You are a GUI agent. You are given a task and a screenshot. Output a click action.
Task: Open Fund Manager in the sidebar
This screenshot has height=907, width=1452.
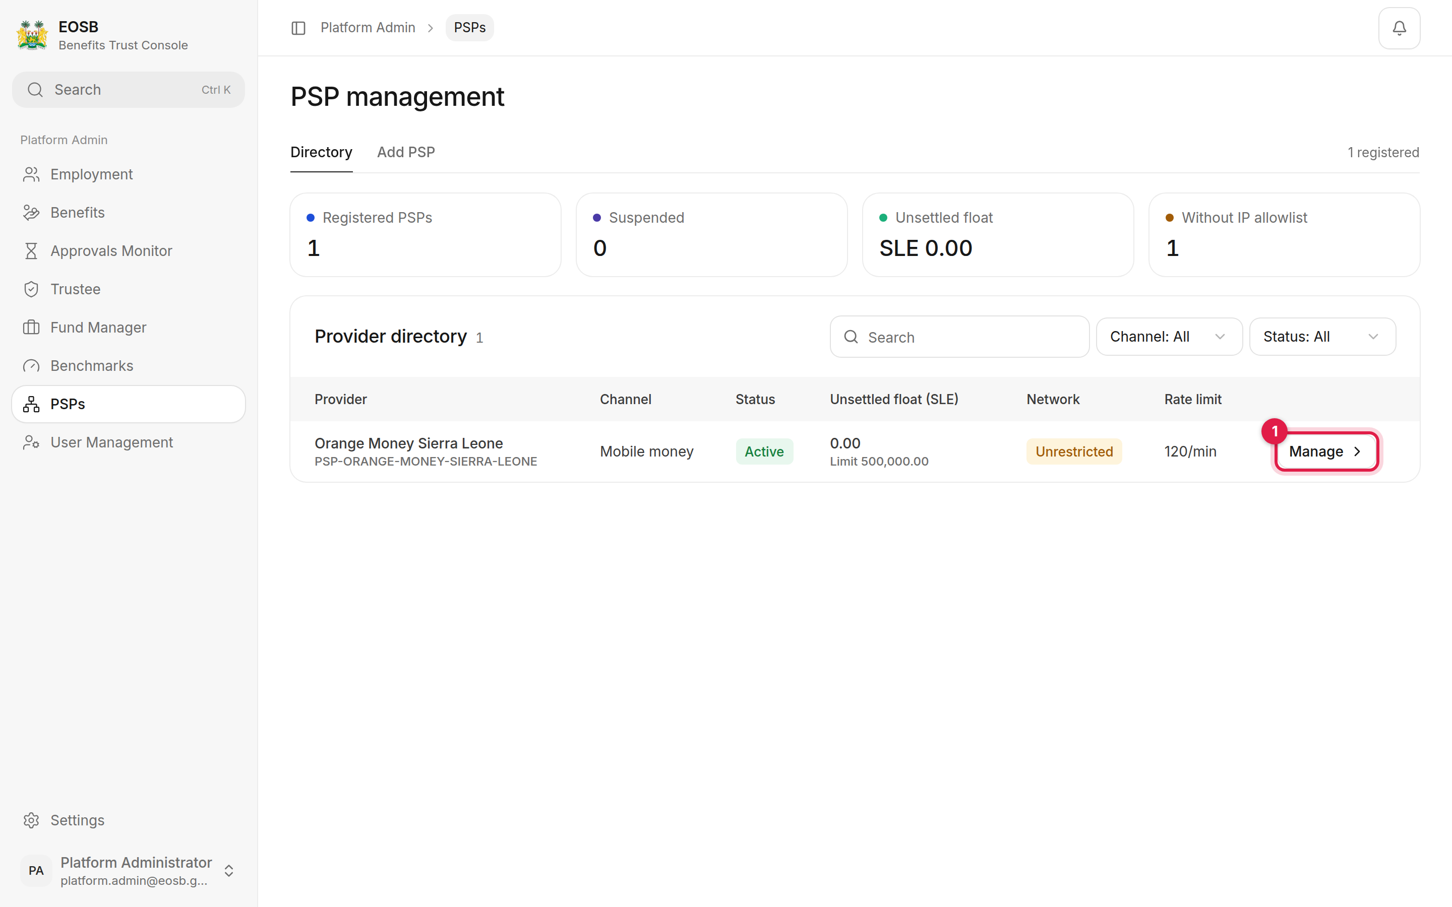(129, 328)
